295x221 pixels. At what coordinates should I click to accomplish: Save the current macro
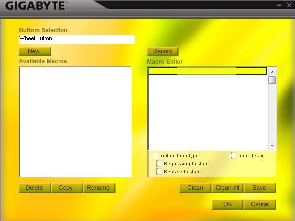[x=260, y=188]
